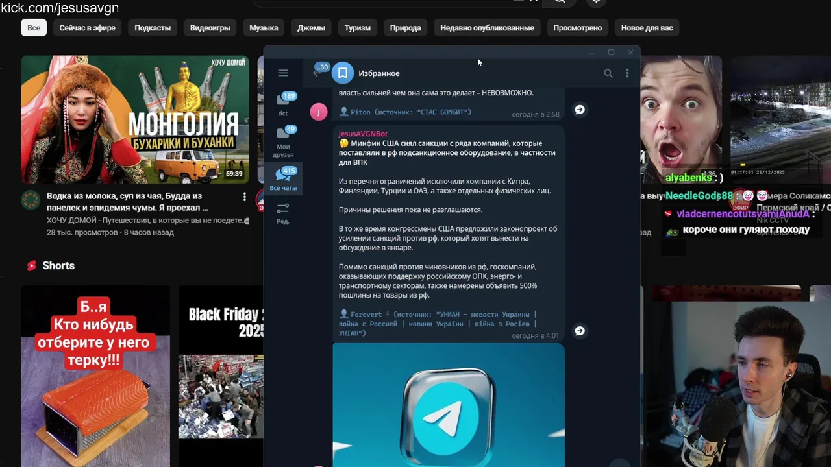This screenshot has width=831, height=467.
Task: Select the Природа filter chip
Action: pos(406,28)
